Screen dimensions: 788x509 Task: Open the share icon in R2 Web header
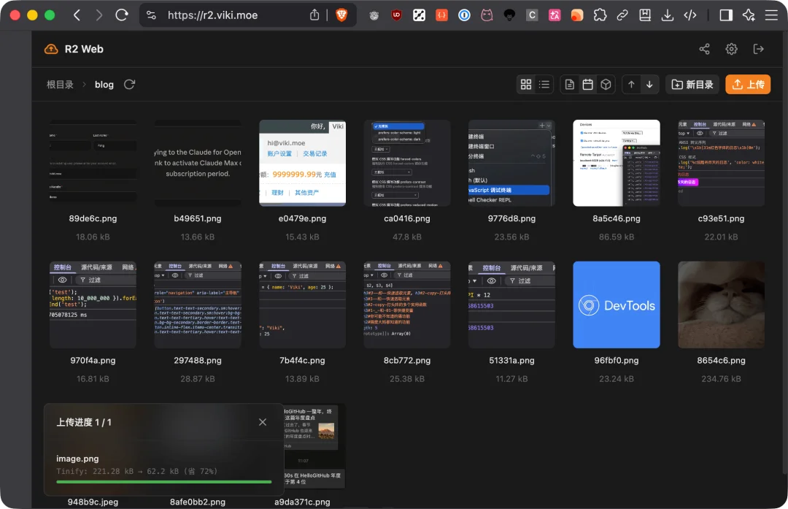(704, 49)
